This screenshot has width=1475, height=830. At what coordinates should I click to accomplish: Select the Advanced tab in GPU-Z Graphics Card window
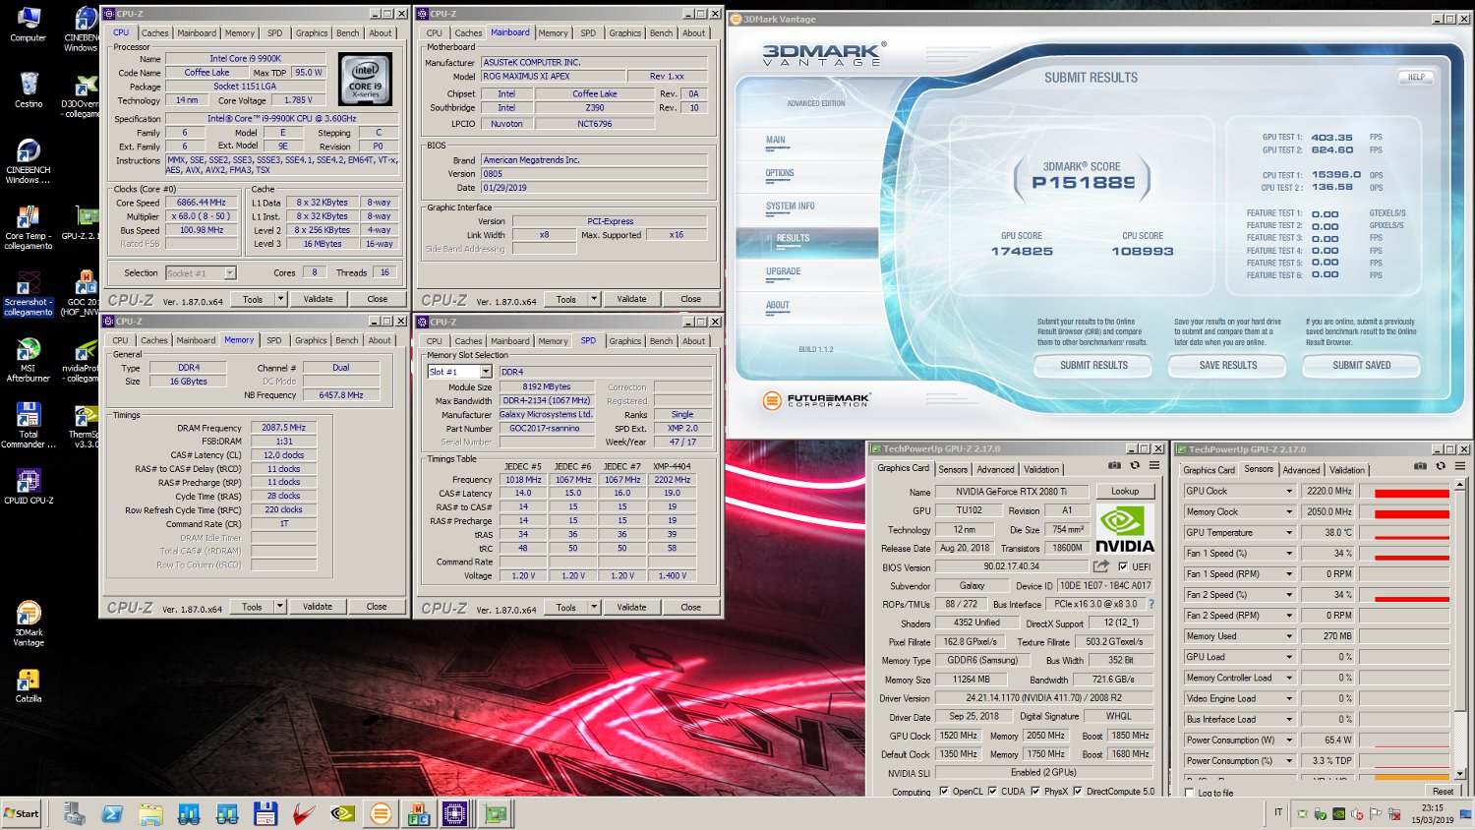(995, 470)
